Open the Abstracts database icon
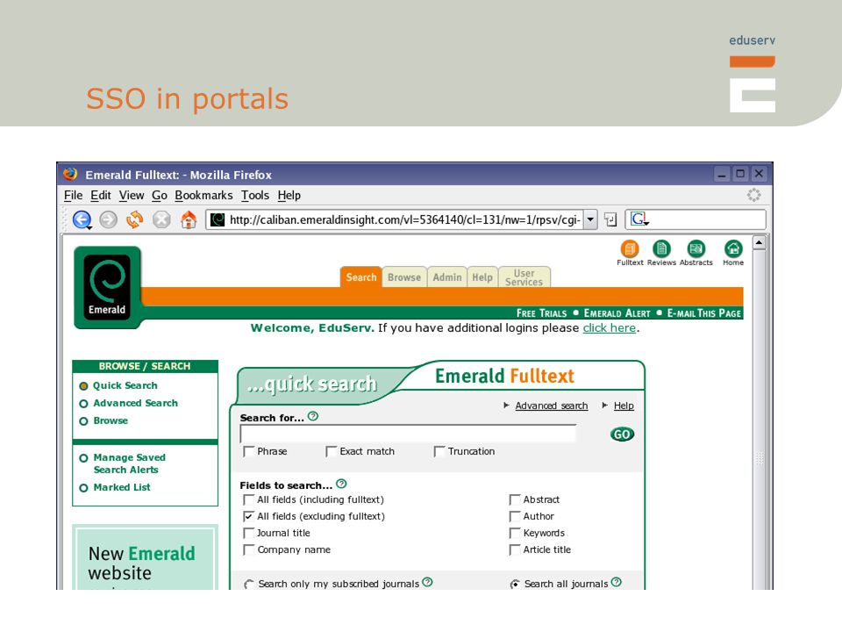Viewport: 842px width, 632px height. click(696, 248)
